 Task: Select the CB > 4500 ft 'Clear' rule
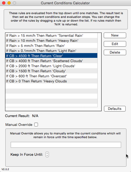pyautogui.click(x=51, y=56)
